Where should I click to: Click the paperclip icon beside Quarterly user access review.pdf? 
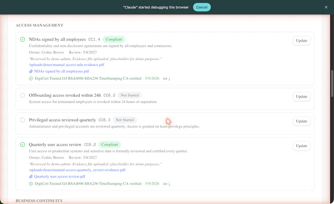pyautogui.click(x=31, y=176)
